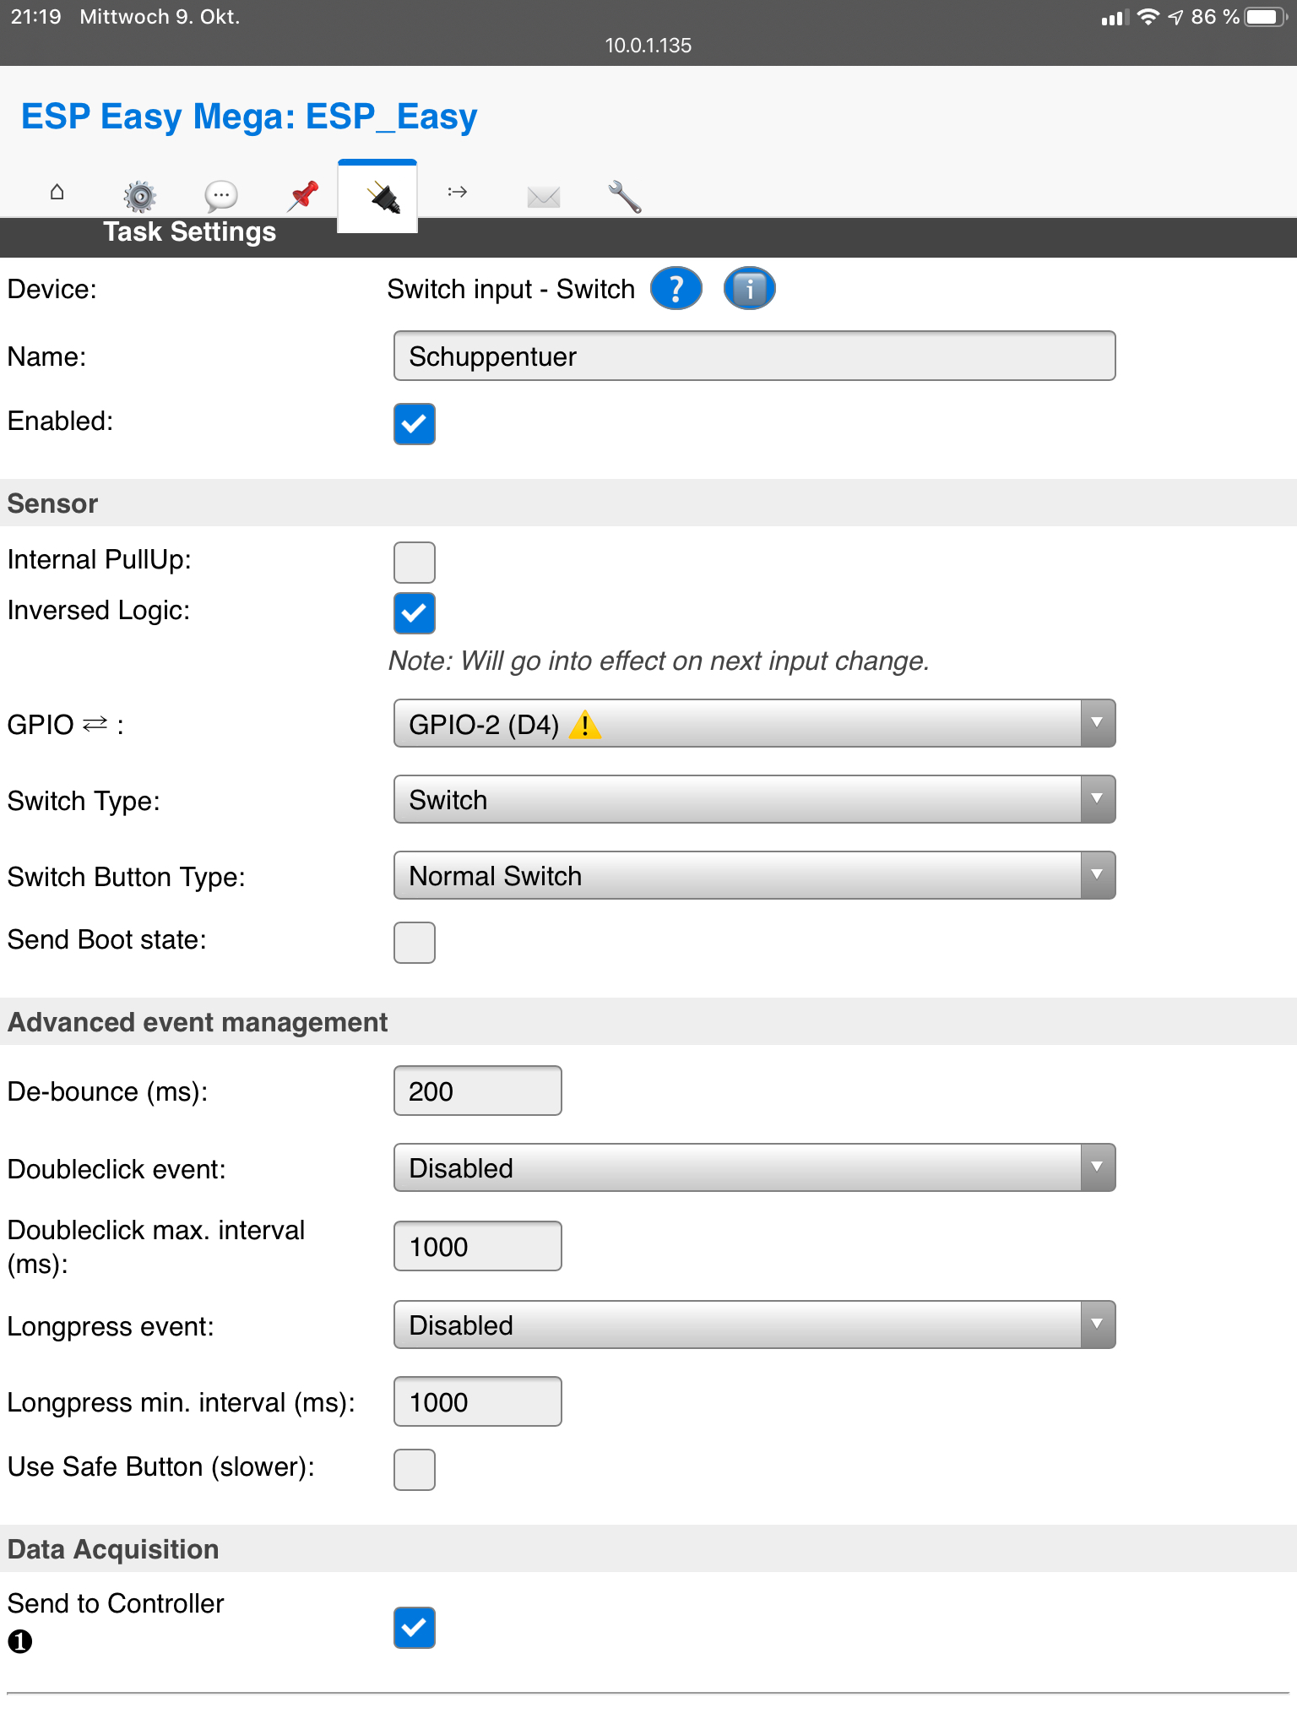The image size is (1297, 1730).
Task: Open the Controllers speech bubble tab
Action: (221, 196)
